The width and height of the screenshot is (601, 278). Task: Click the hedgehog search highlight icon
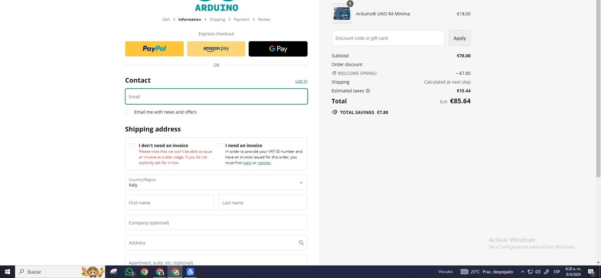93,272
